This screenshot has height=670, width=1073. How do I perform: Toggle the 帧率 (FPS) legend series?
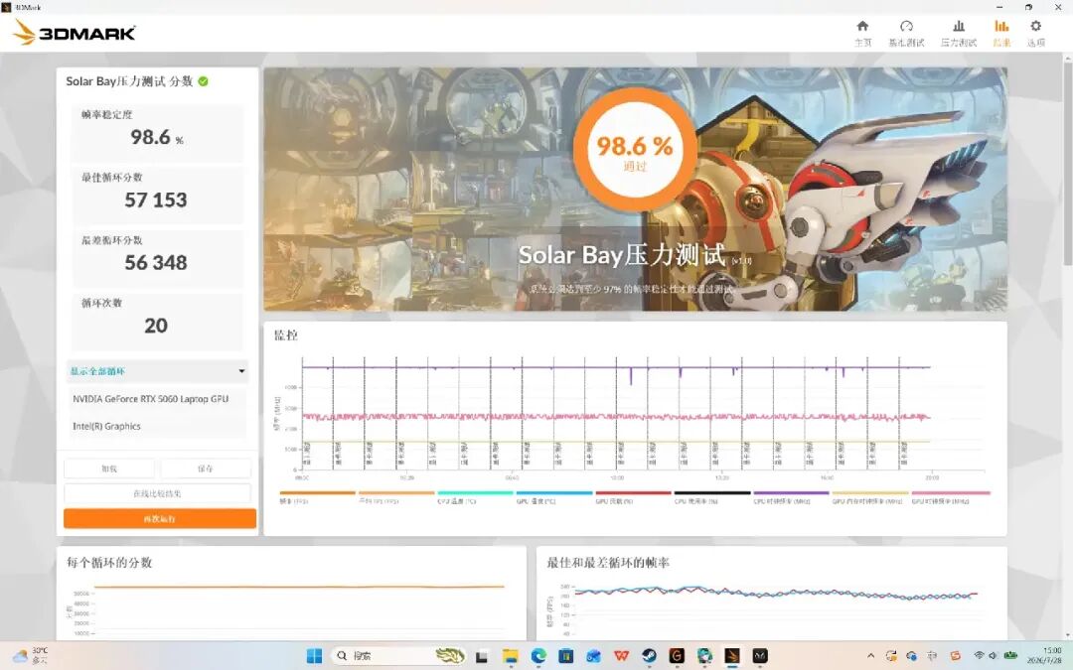[x=318, y=497]
